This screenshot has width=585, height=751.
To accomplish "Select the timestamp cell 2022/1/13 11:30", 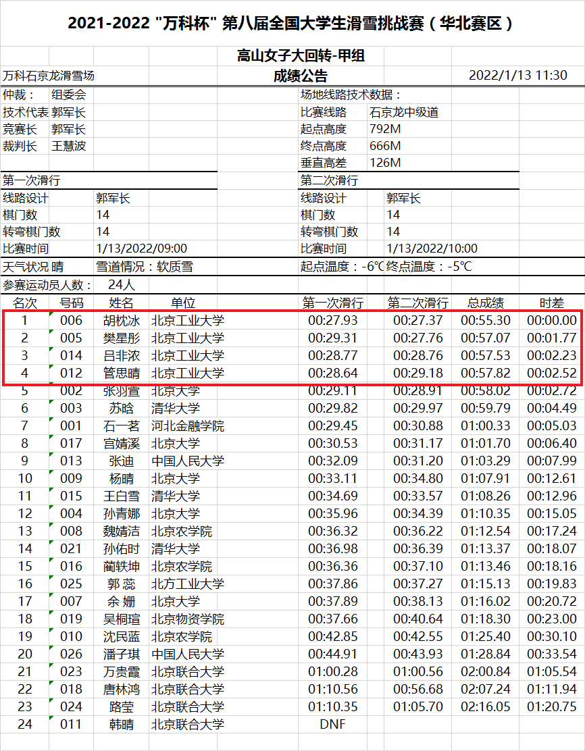I will coord(518,75).
